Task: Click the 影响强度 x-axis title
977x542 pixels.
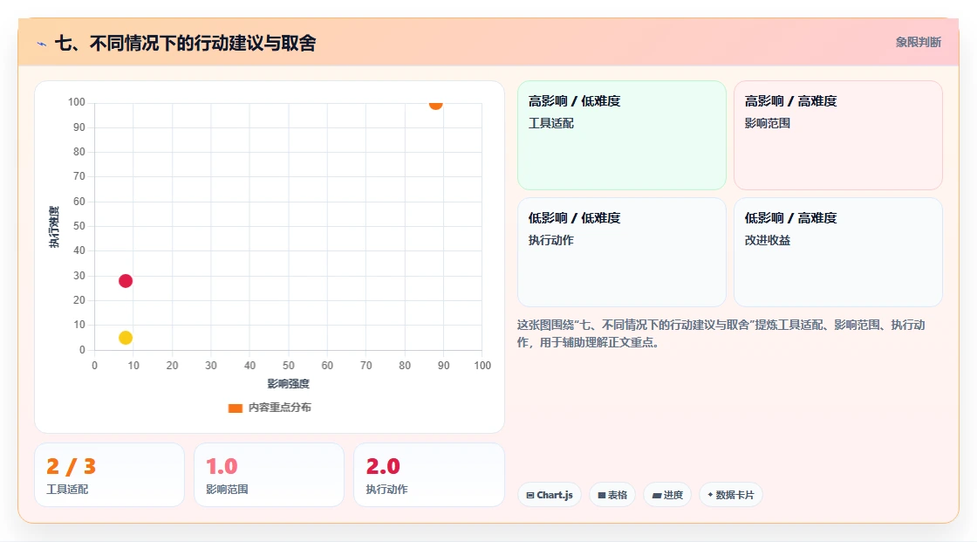Action: [289, 383]
